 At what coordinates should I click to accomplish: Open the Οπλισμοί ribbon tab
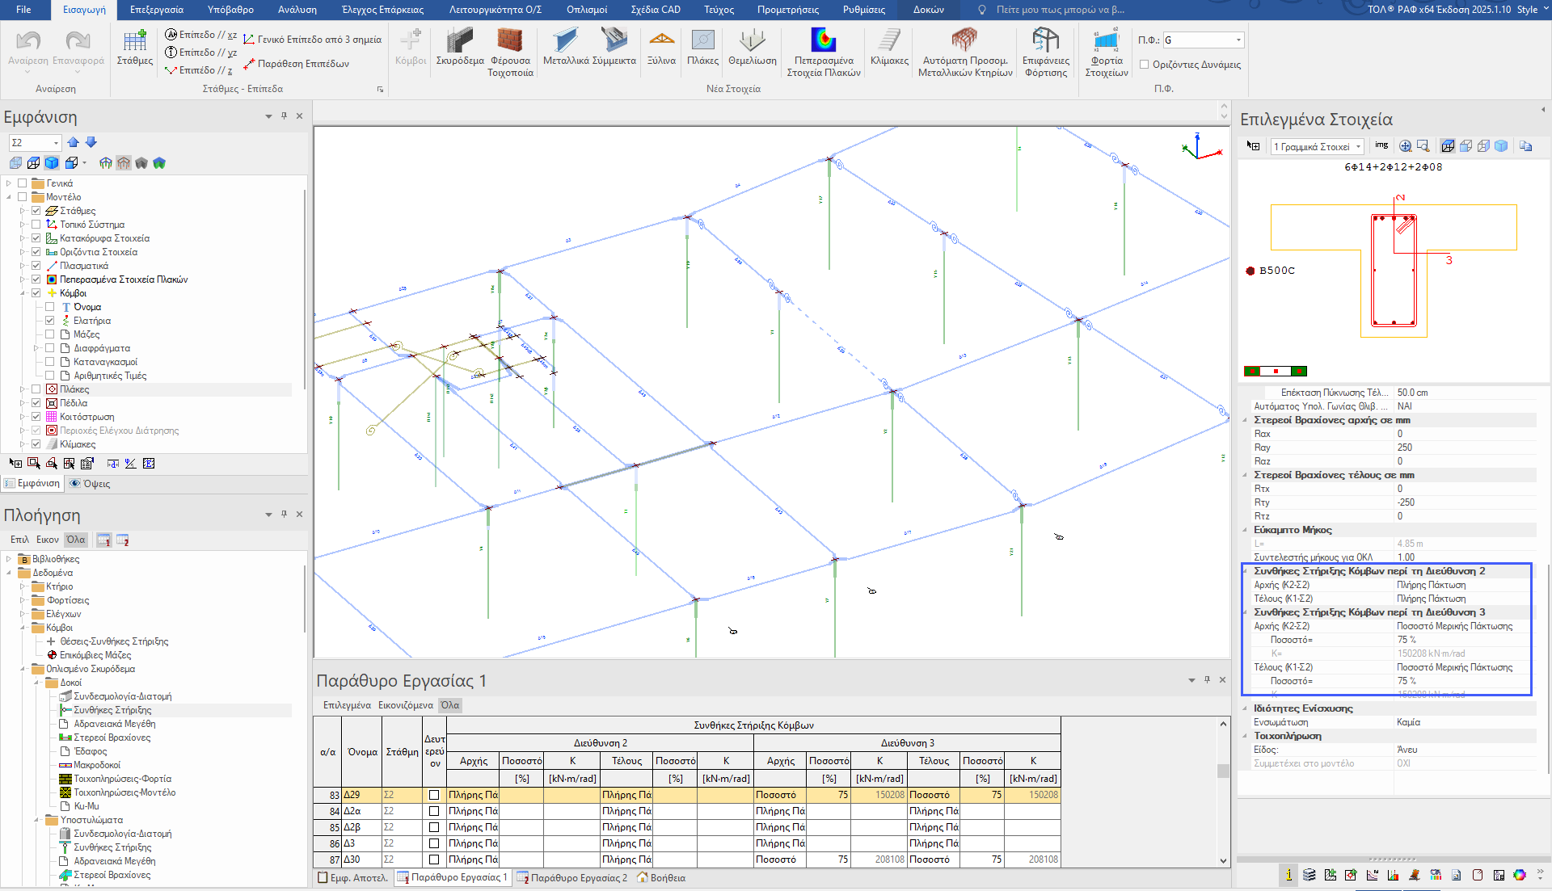click(587, 10)
